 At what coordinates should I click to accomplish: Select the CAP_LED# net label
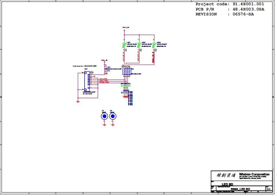(x=103, y=79)
